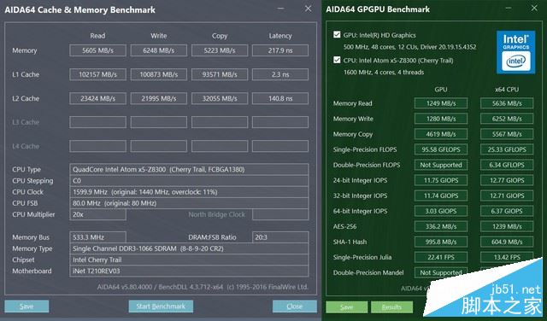
Task: Click GPU AES-256 336.2 MB/s
Action: (441, 226)
